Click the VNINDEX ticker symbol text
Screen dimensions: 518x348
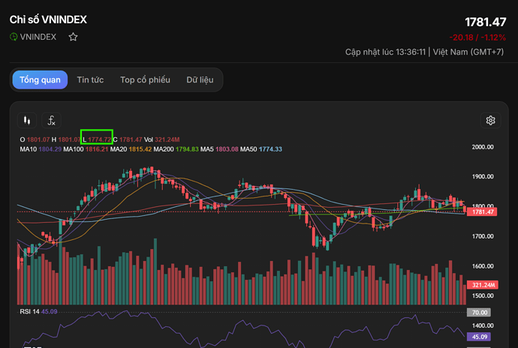[38, 37]
